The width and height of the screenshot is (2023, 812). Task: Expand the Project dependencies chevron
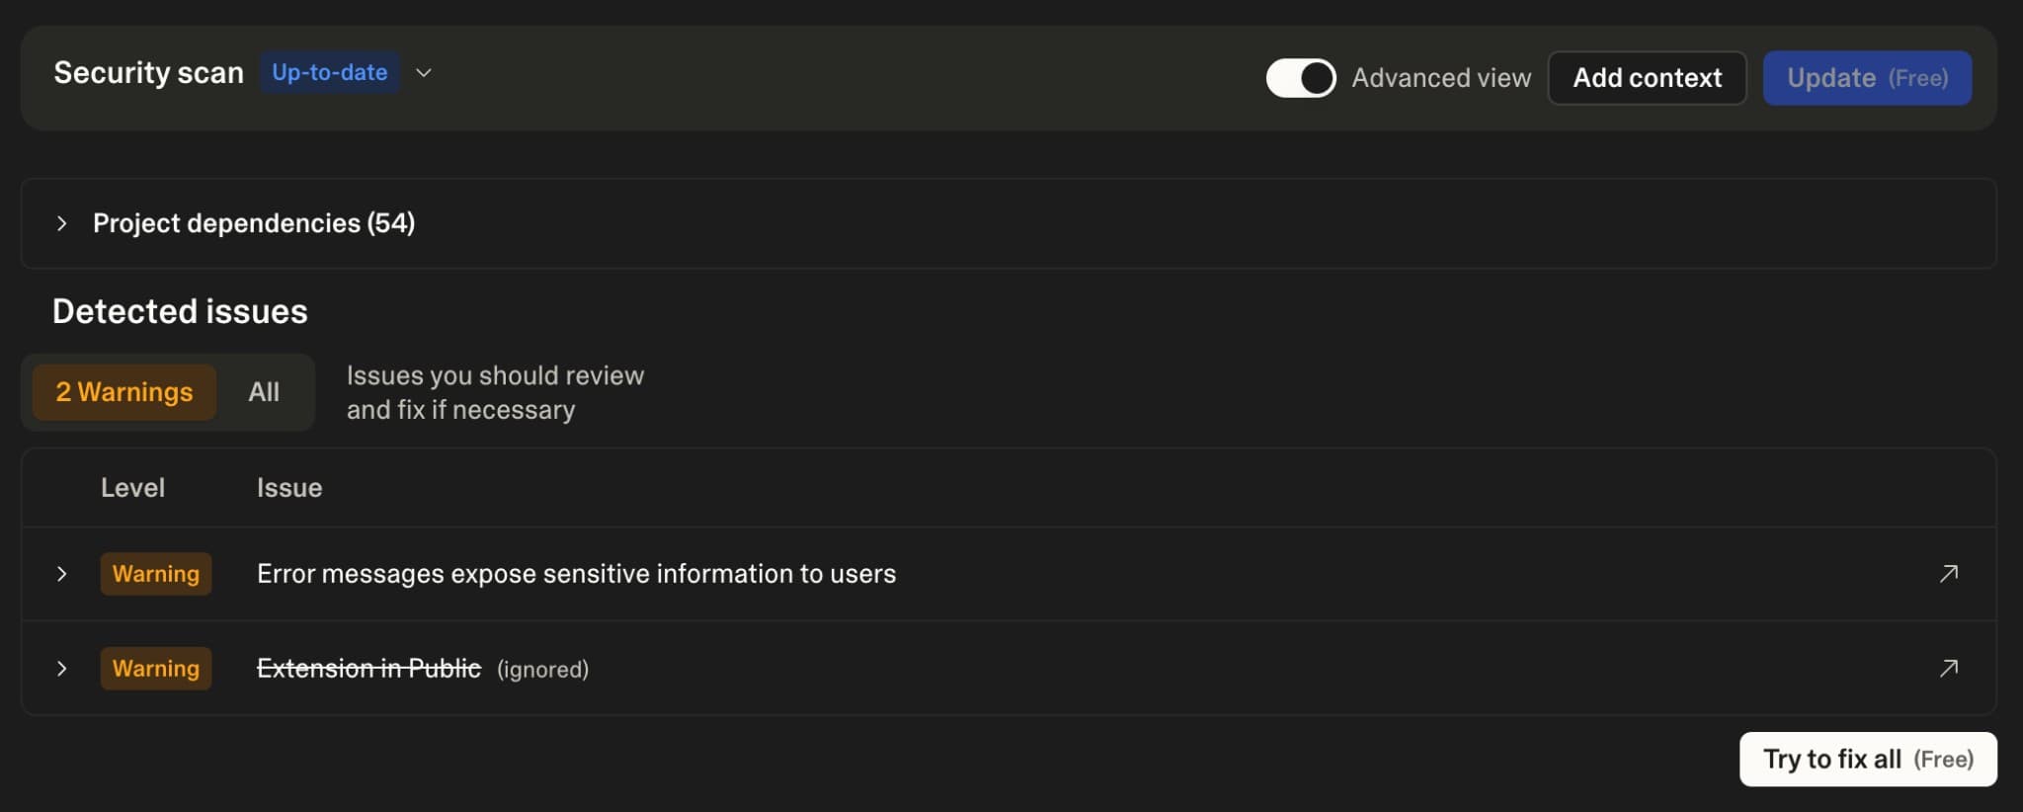point(62,223)
